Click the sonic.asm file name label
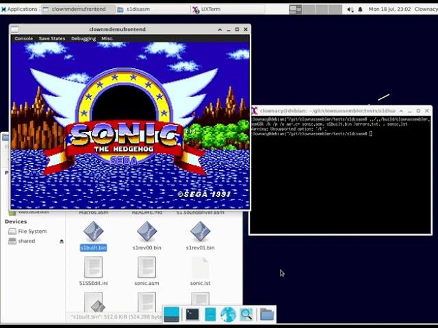 [x=146, y=283]
